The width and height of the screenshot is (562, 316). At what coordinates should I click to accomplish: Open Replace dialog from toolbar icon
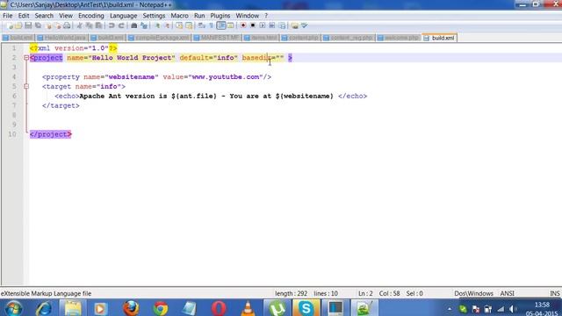coord(144,25)
